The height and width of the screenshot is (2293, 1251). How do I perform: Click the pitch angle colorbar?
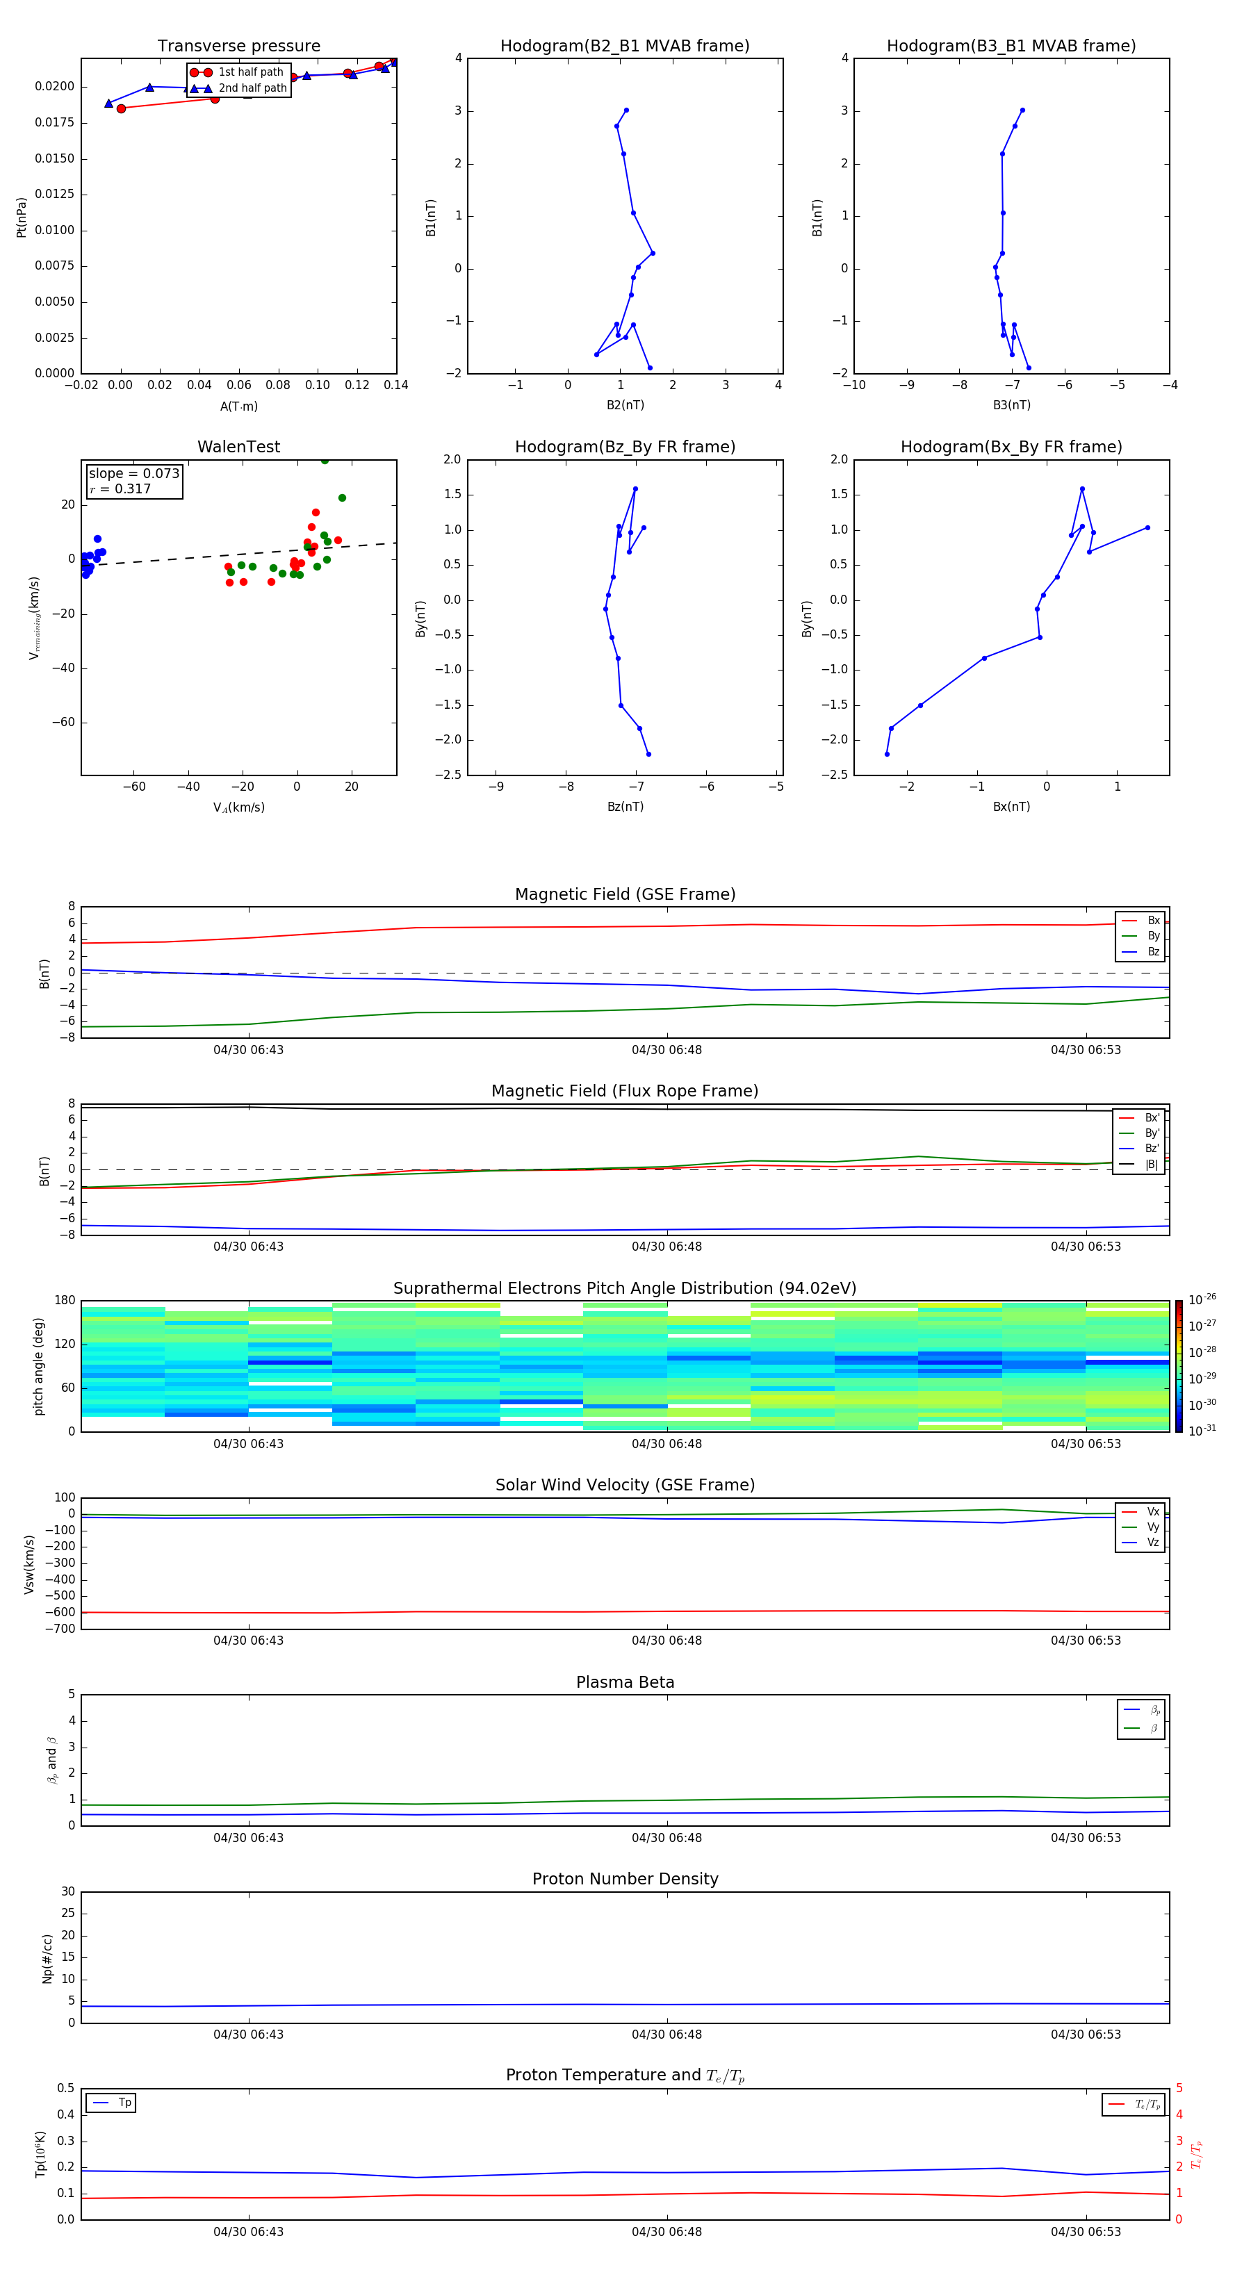(1178, 1366)
